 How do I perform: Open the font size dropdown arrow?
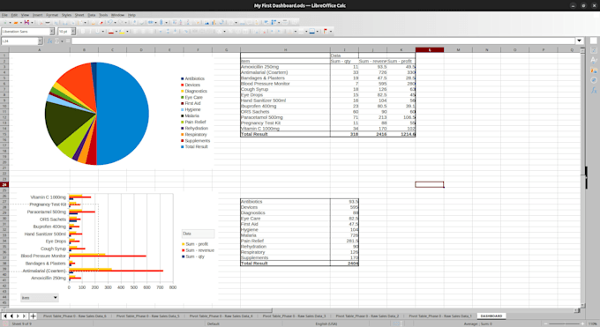click(x=73, y=32)
